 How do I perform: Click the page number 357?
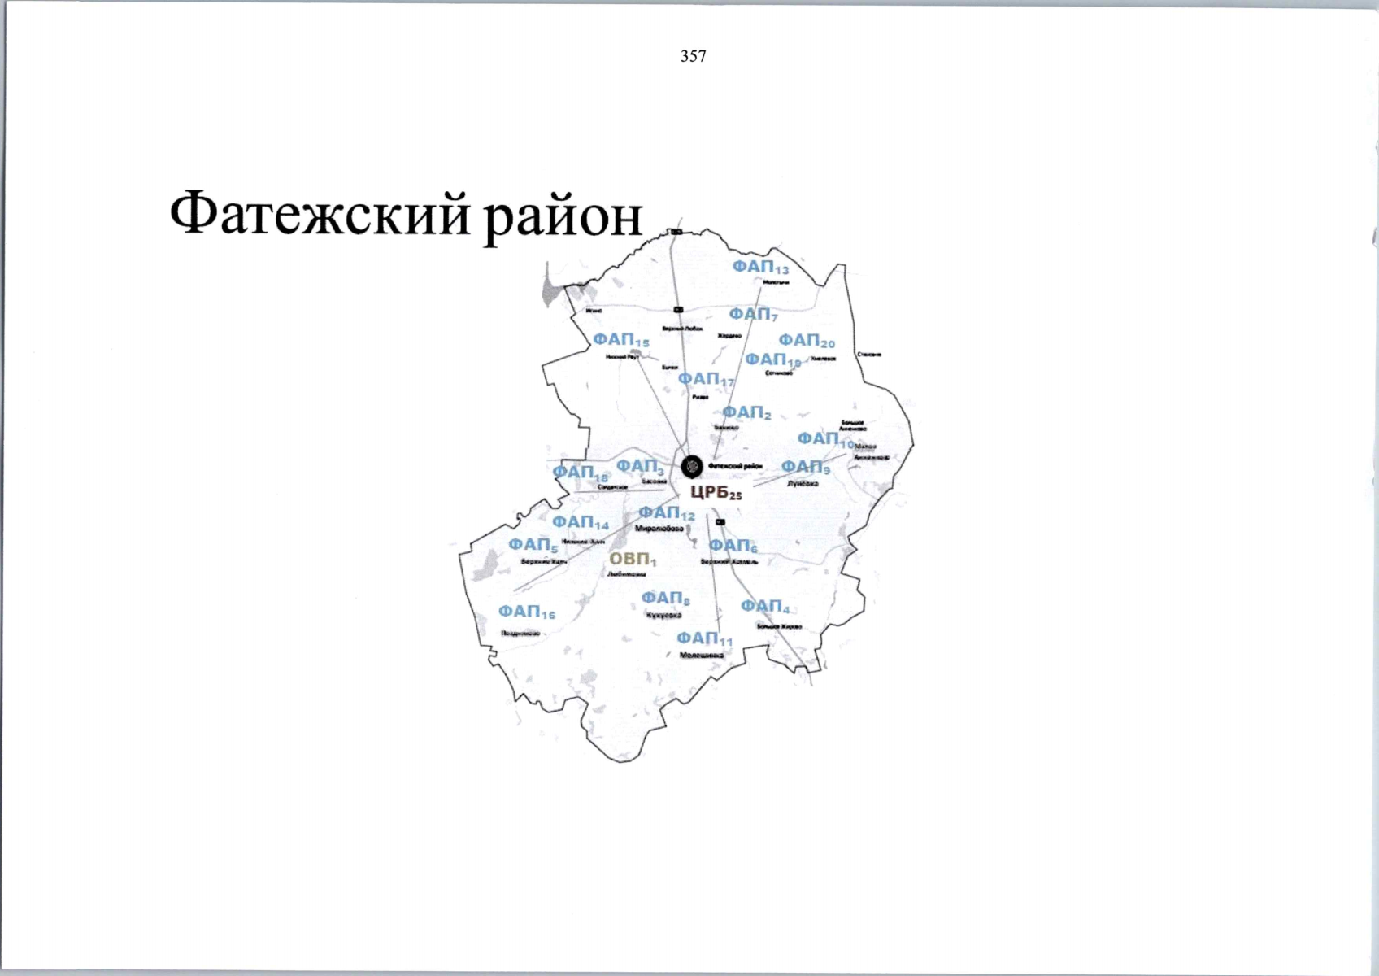click(693, 56)
